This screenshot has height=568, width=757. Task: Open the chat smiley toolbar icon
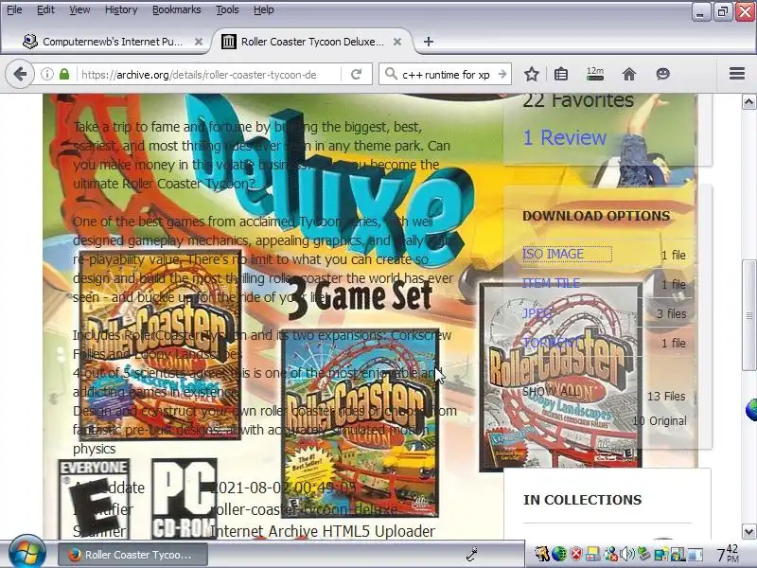coord(663,74)
